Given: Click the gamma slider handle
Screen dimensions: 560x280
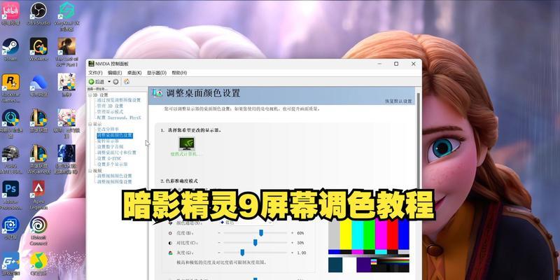Looking at the screenshot, I should (242, 253).
